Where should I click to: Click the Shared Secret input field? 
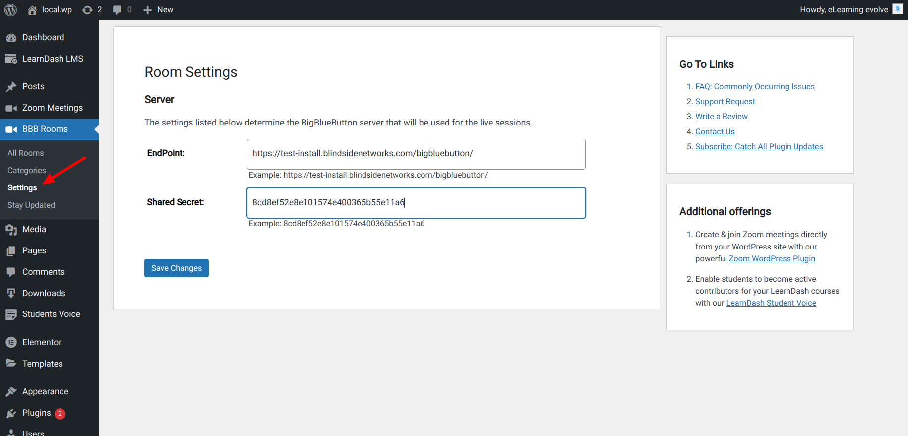click(416, 203)
